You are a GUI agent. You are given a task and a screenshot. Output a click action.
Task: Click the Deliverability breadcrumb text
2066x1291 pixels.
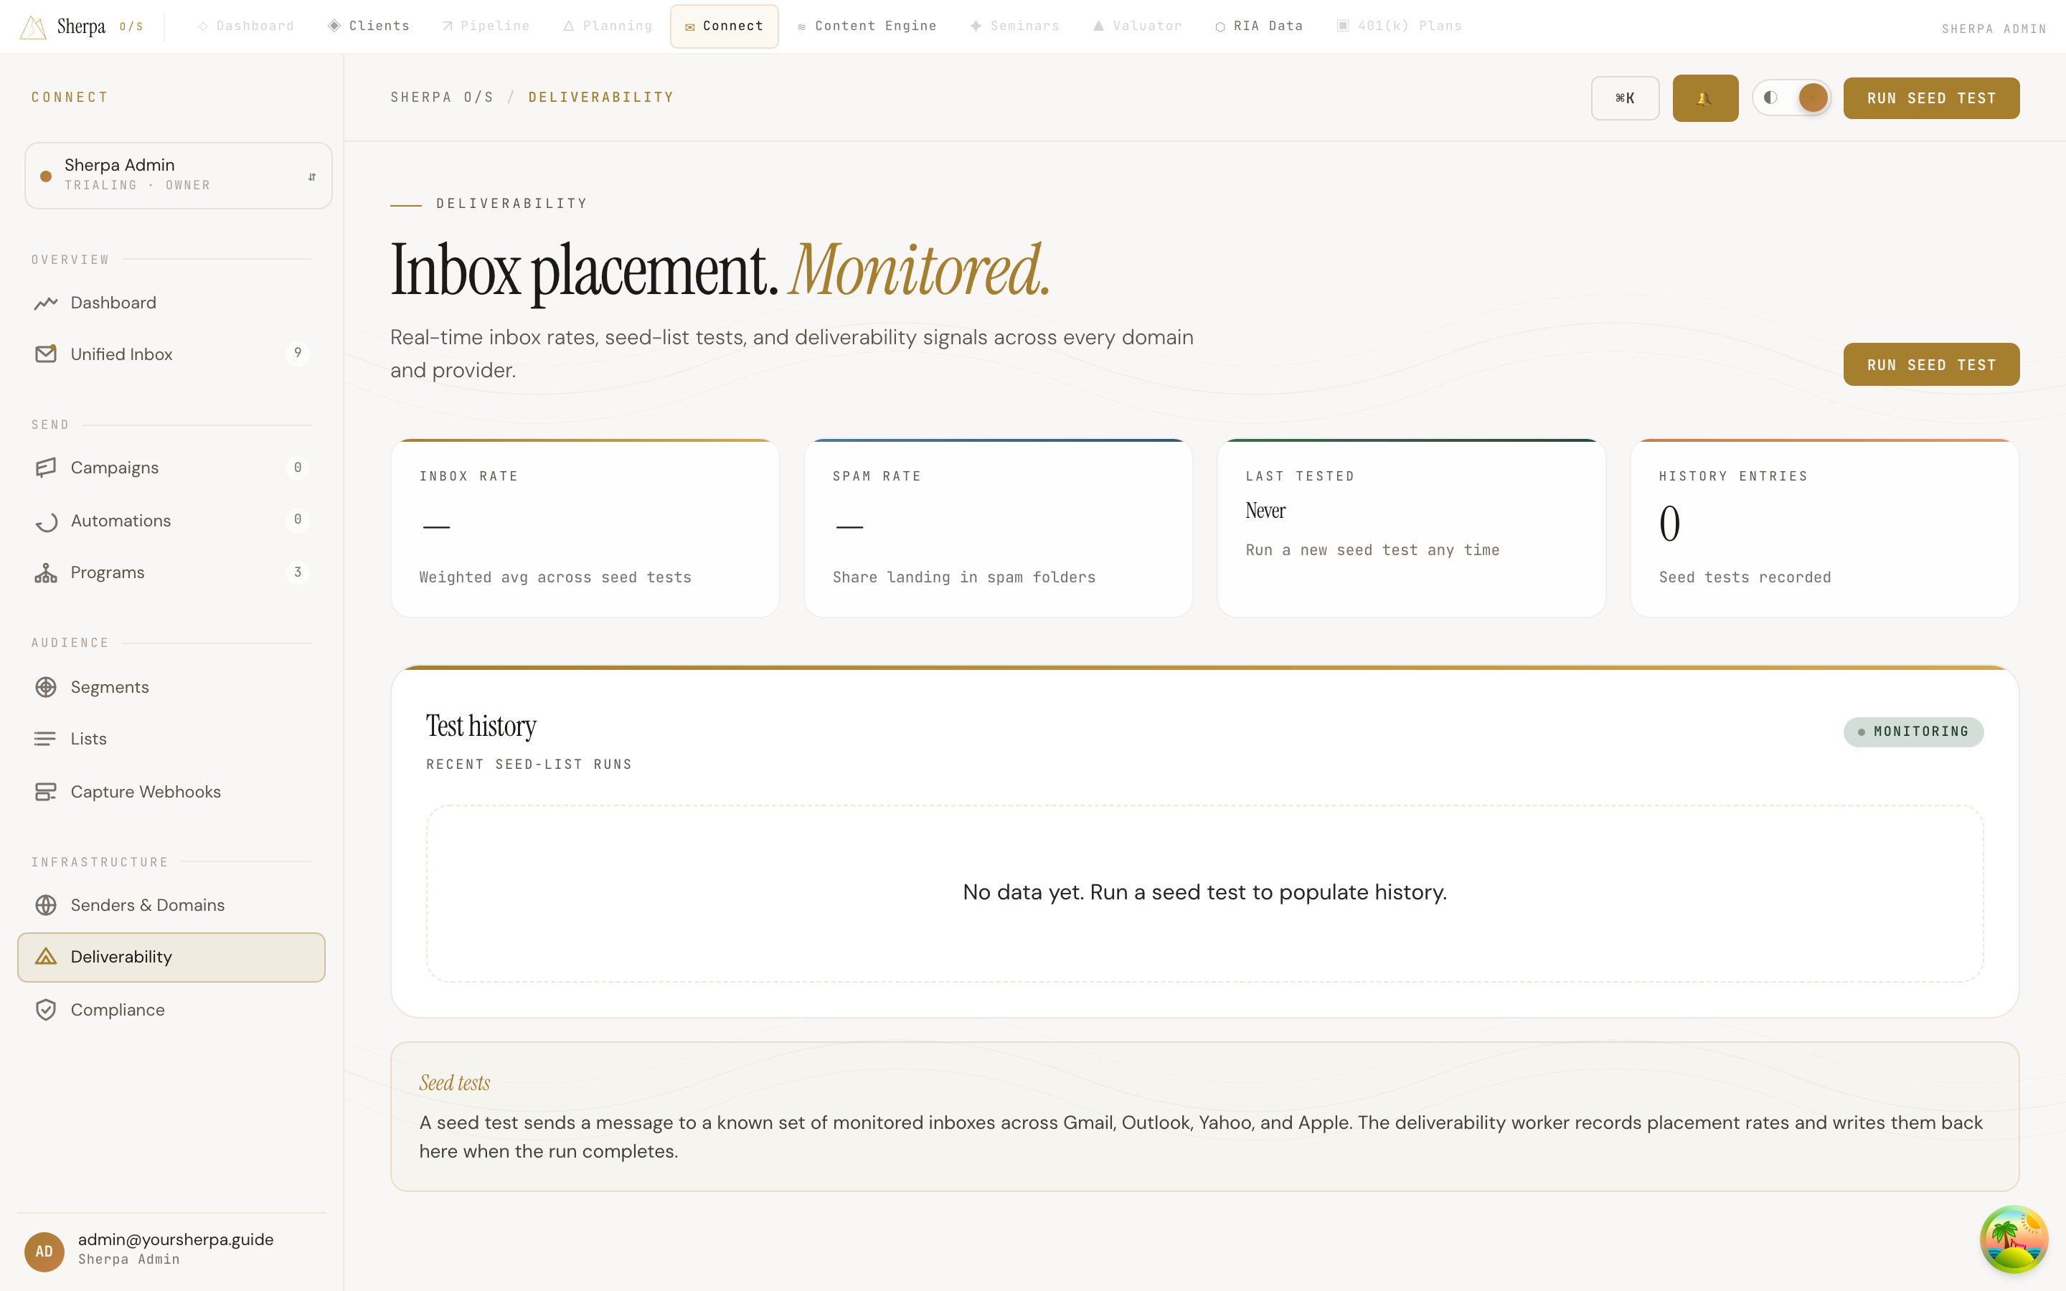coord(601,98)
